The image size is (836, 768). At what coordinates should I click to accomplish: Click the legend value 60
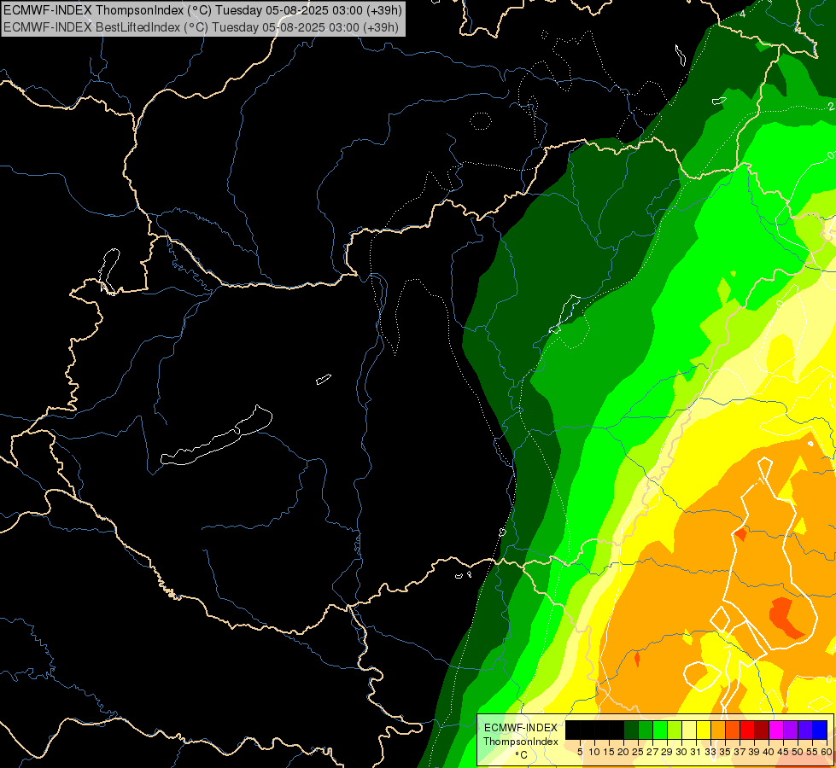pyautogui.click(x=827, y=752)
